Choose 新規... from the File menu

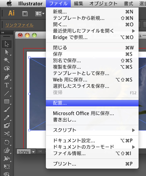click(92, 12)
